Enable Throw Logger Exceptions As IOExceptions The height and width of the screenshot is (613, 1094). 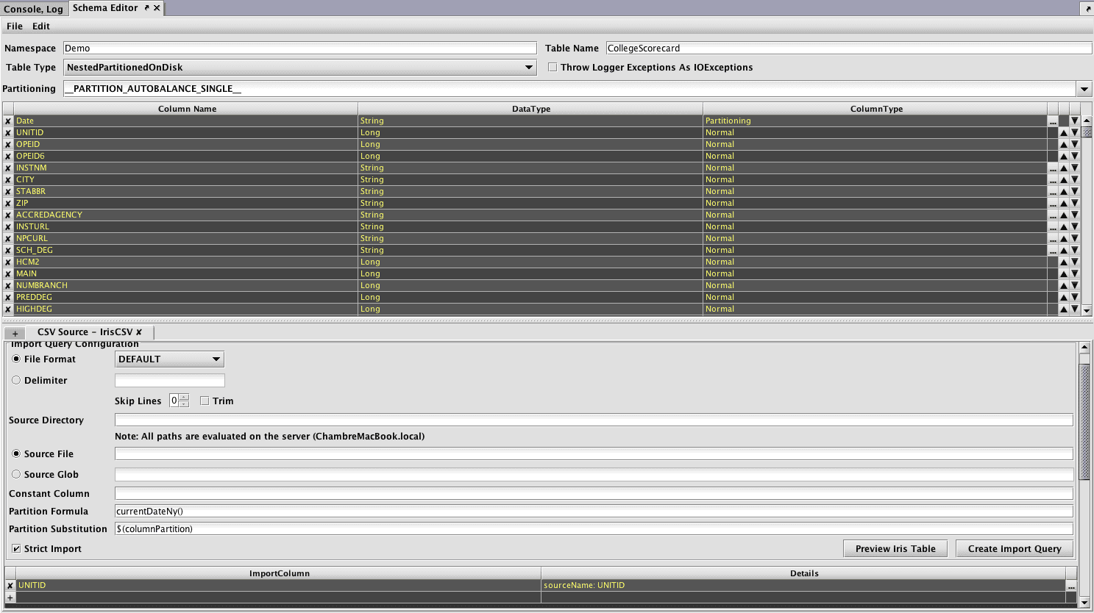pyautogui.click(x=553, y=68)
